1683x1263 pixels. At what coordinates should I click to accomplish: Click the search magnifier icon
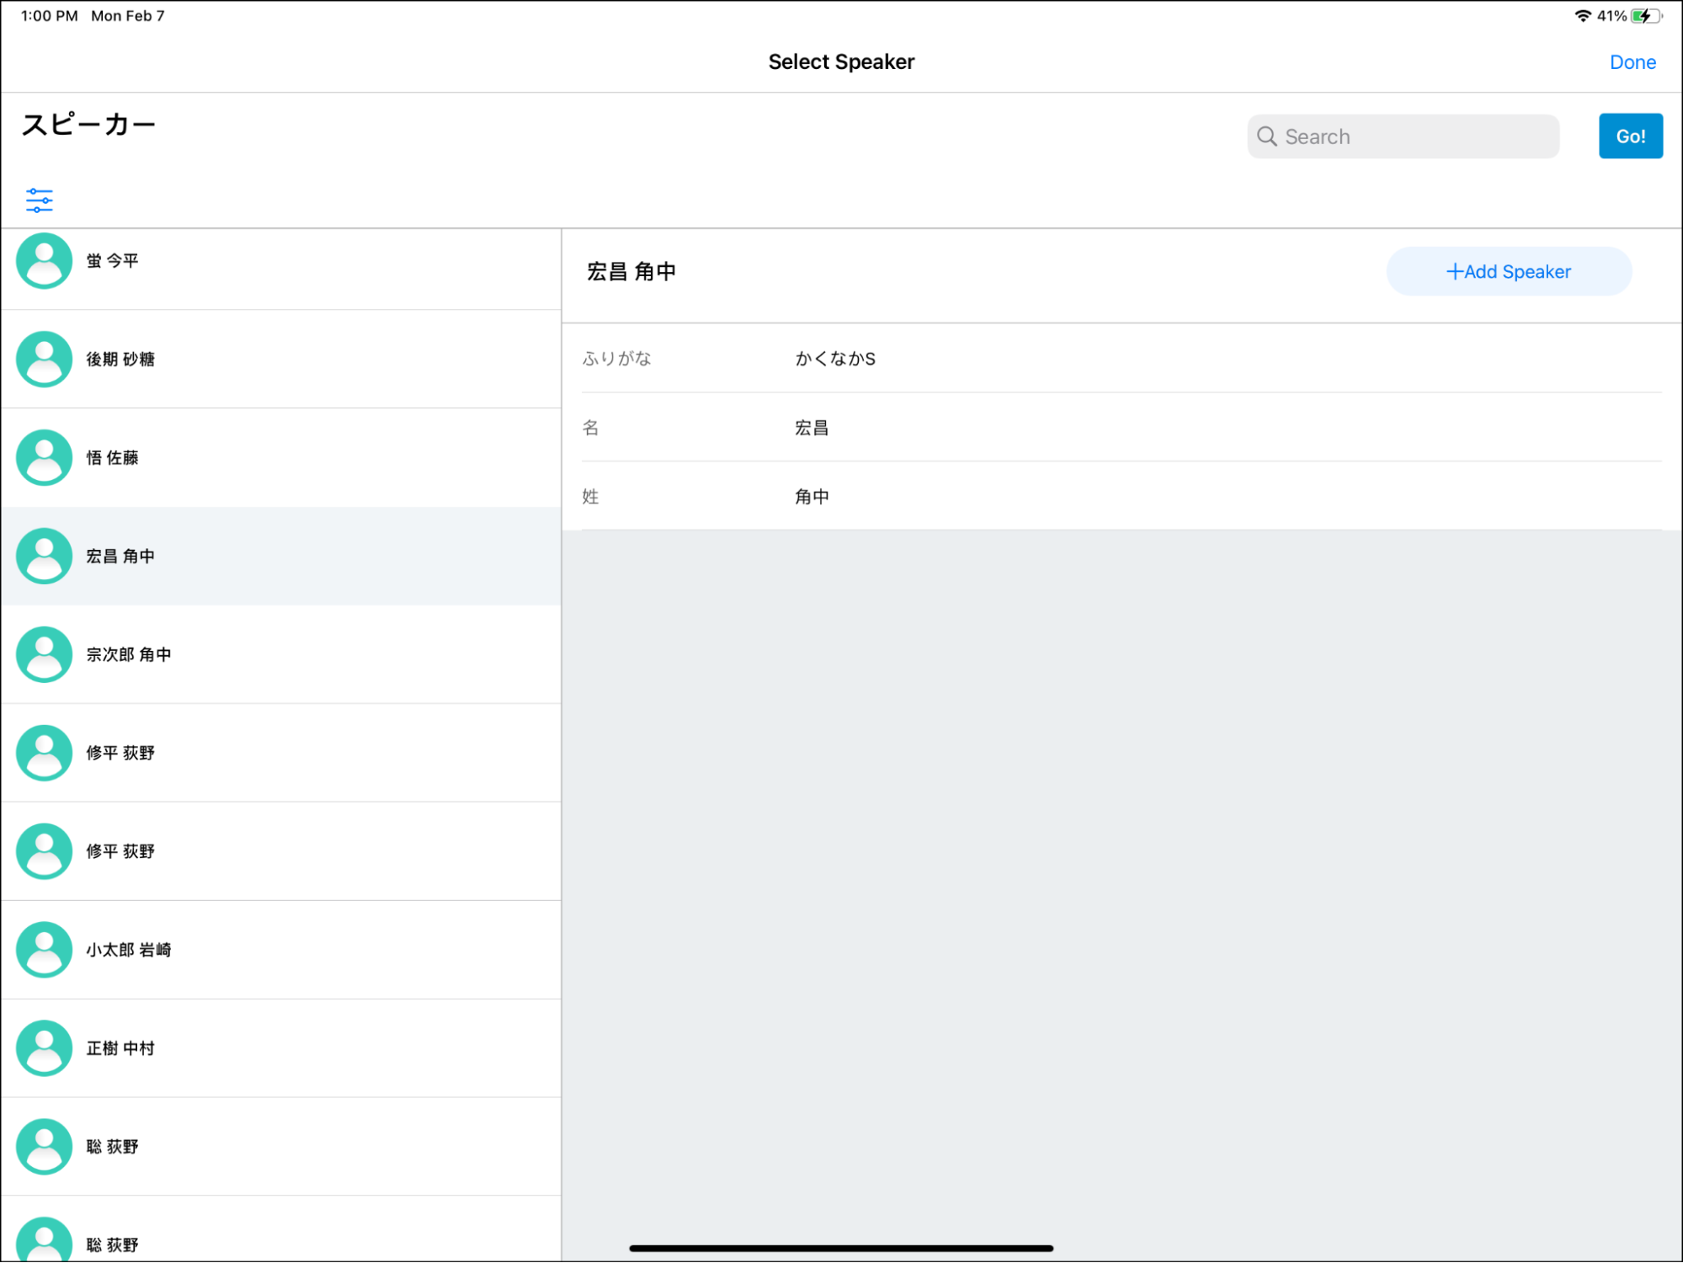[x=1266, y=136]
